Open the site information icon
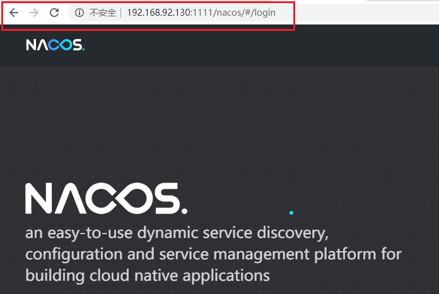 click(79, 13)
